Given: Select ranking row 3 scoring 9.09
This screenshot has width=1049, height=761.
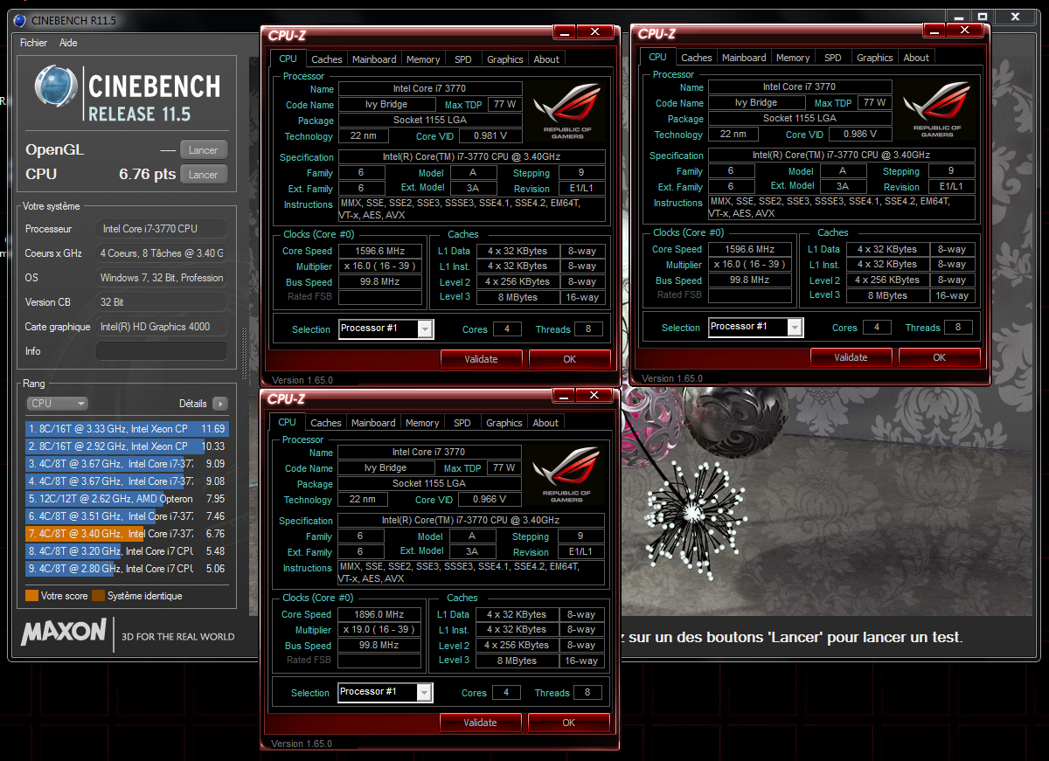Looking at the screenshot, I should click(128, 464).
